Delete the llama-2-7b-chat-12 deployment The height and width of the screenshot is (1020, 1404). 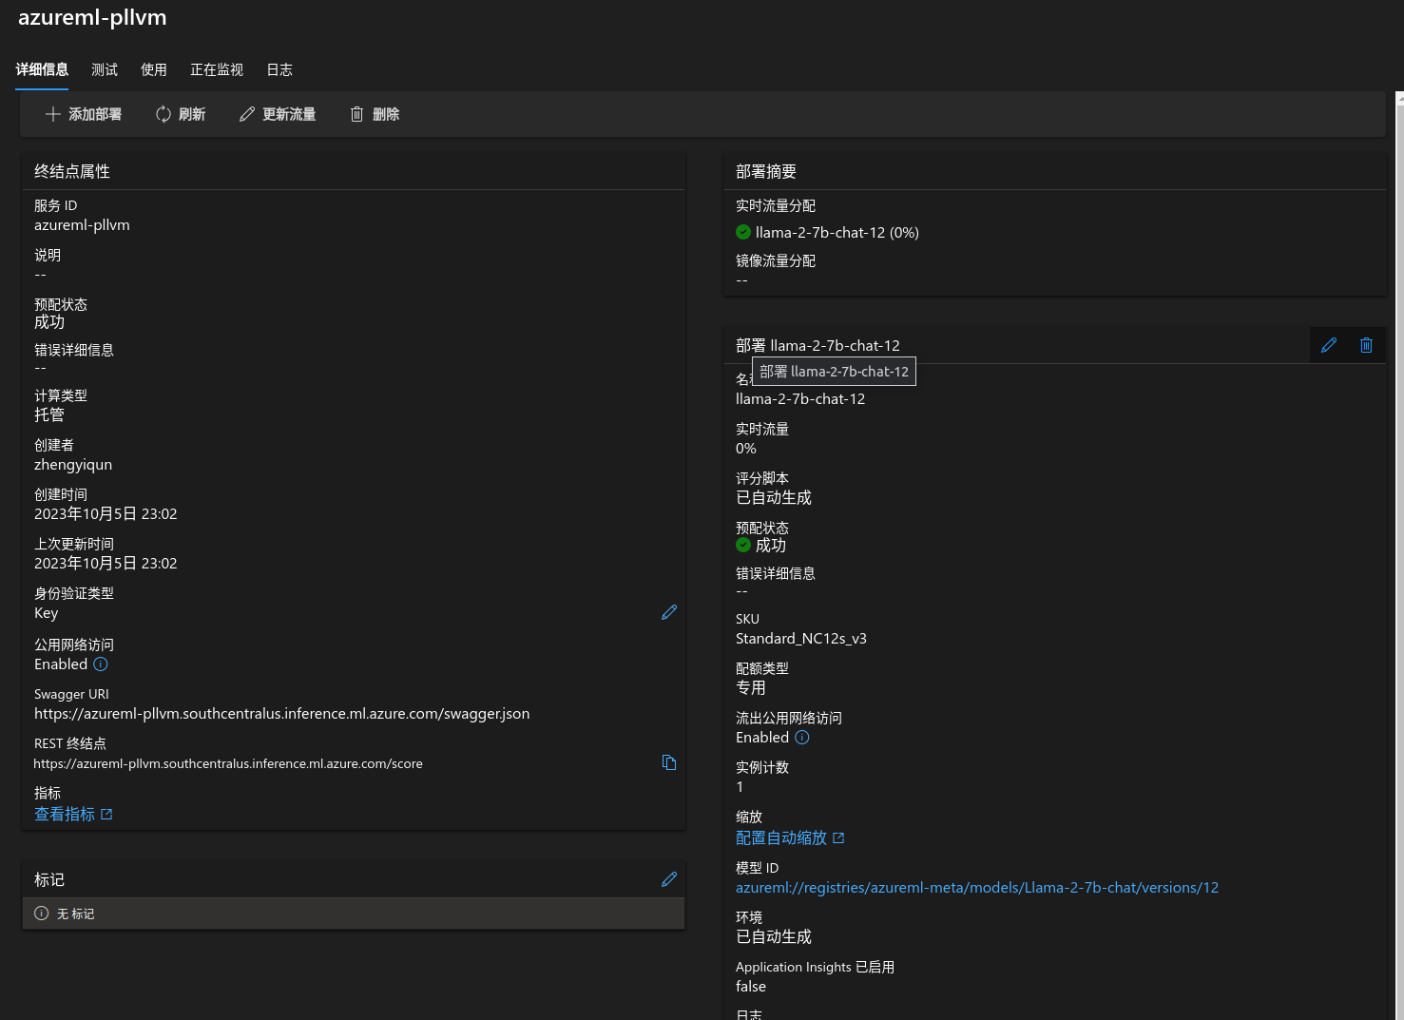point(1366,345)
